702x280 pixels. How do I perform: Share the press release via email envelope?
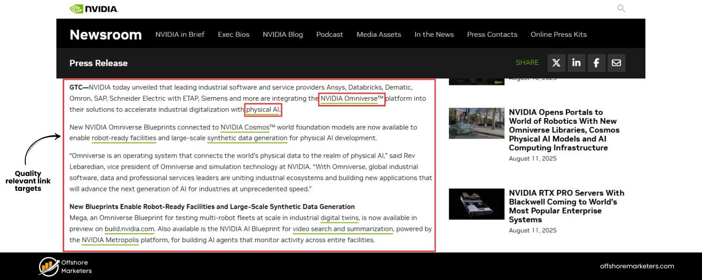tap(616, 63)
